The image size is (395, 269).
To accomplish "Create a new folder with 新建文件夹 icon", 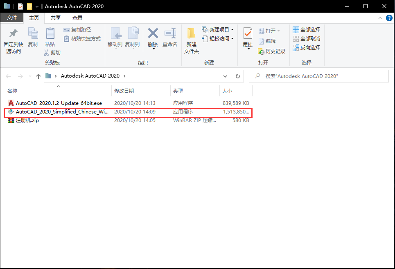I will (x=191, y=35).
